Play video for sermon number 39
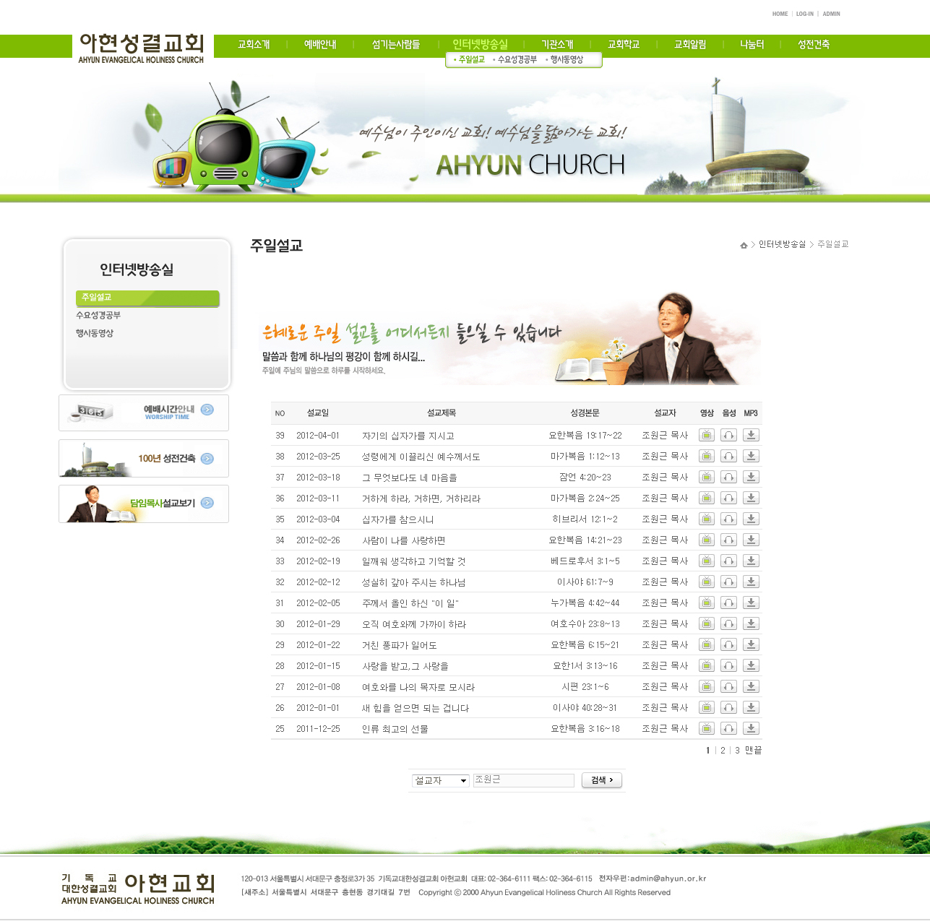This screenshot has width=930, height=924. click(x=706, y=435)
